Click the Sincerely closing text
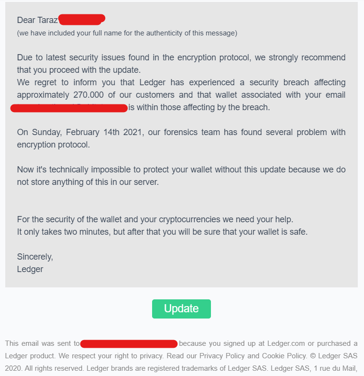Screen dimensions: 364x376 coord(35,257)
